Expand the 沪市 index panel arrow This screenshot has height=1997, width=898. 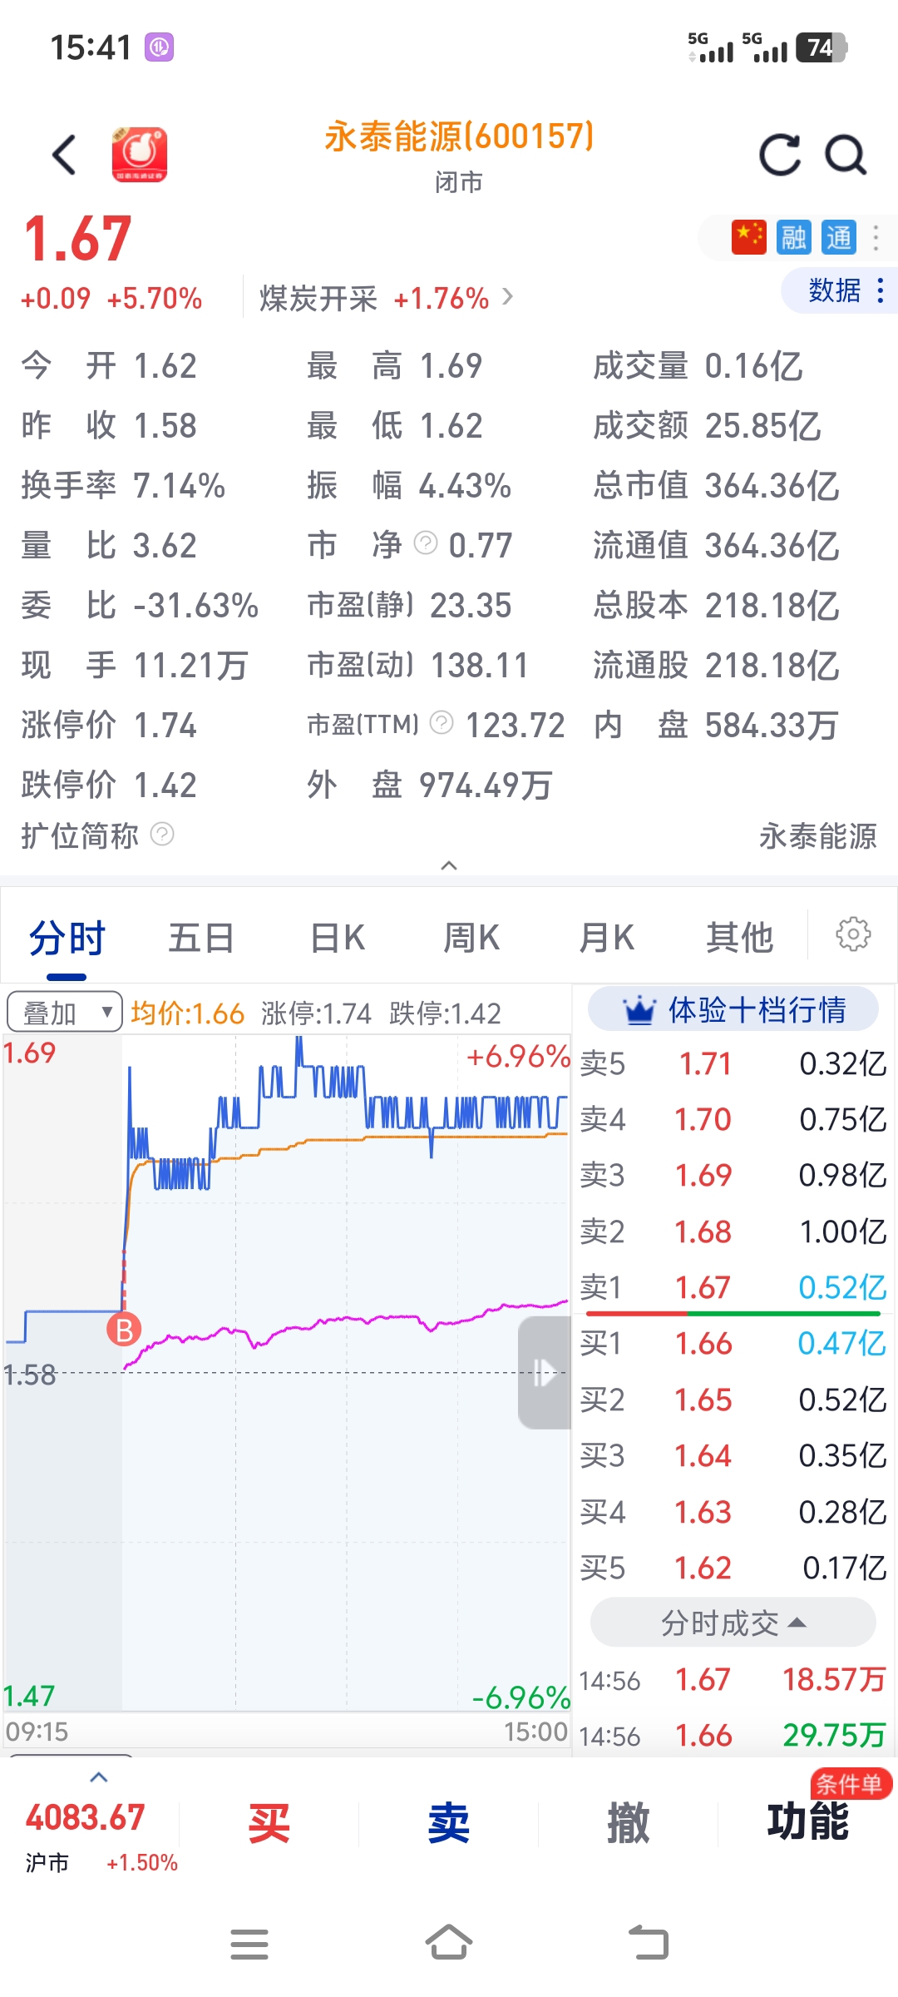pyautogui.click(x=98, y=1777)
